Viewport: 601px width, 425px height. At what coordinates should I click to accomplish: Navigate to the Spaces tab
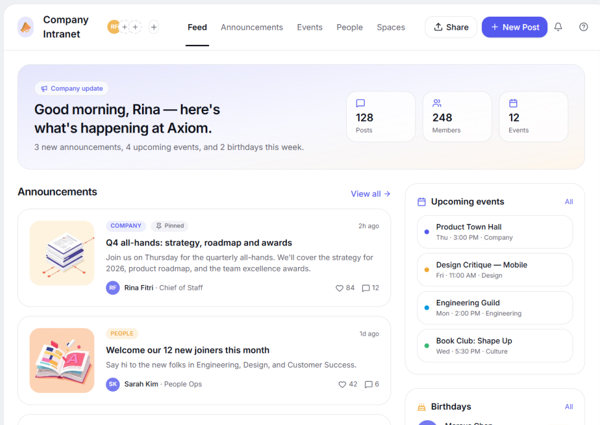click(x=391, y=27)
